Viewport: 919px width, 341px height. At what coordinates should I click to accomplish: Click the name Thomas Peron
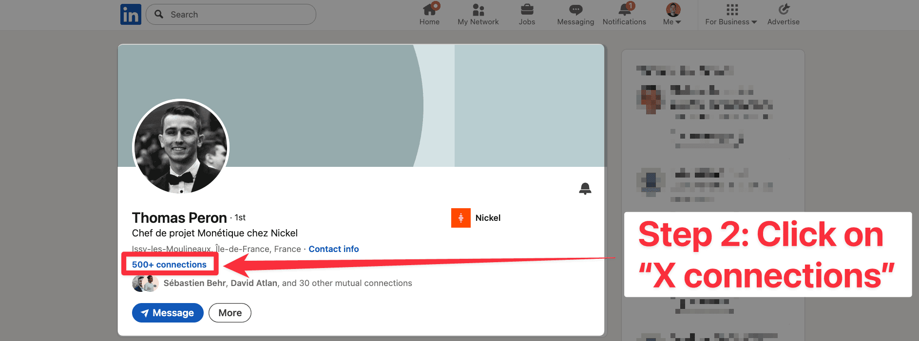click(x=179, y=217)
